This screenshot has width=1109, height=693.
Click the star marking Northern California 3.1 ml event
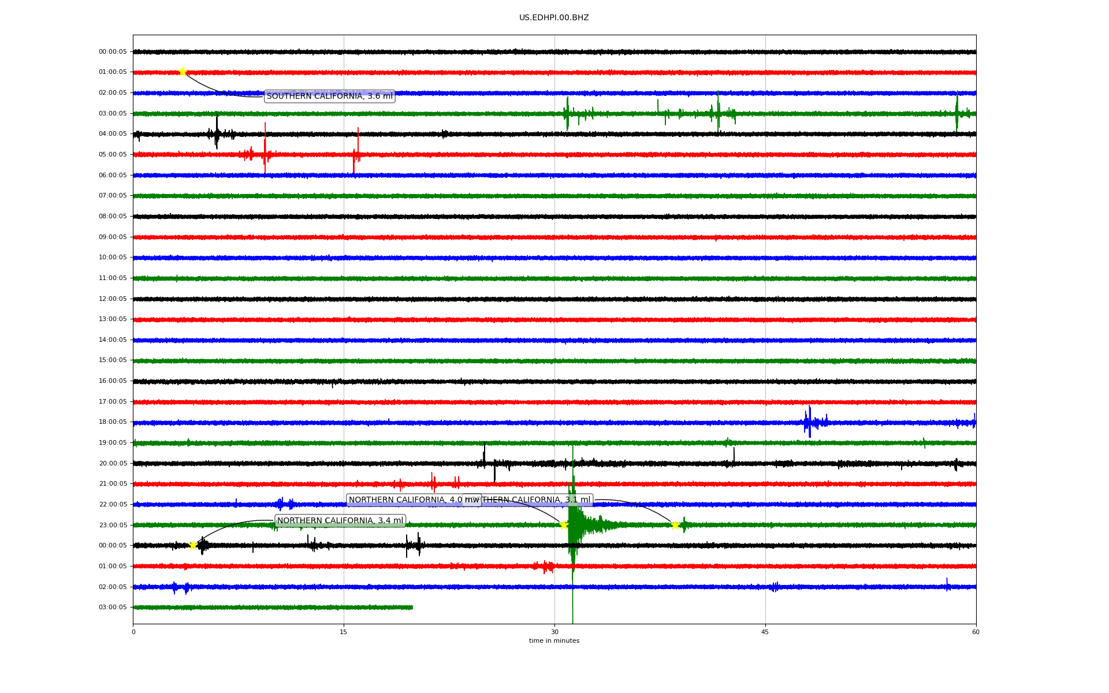pyautogui.click(x=675, y=525)
